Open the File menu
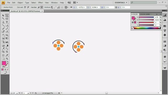Viewport: 168px width, 95px height. coord(9,3)
